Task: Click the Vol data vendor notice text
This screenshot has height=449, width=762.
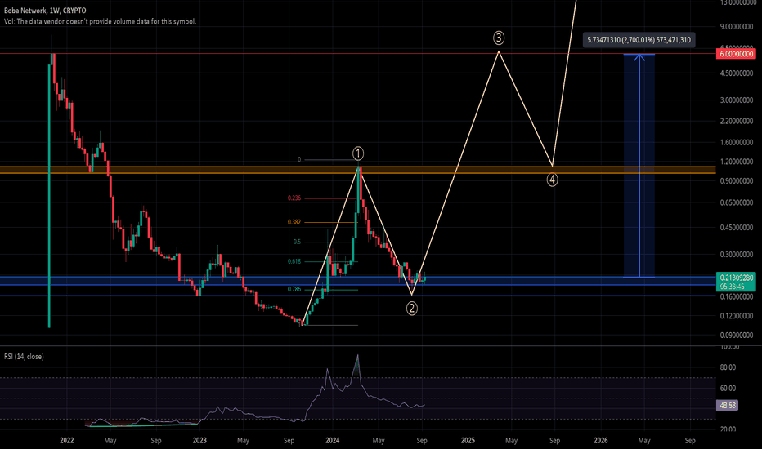Action: (100, 21)
